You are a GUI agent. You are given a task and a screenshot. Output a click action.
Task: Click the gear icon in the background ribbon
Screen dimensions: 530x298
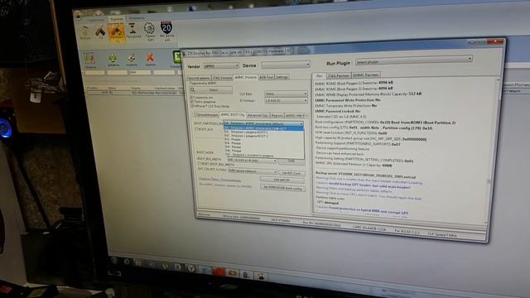tap(149, 28)
